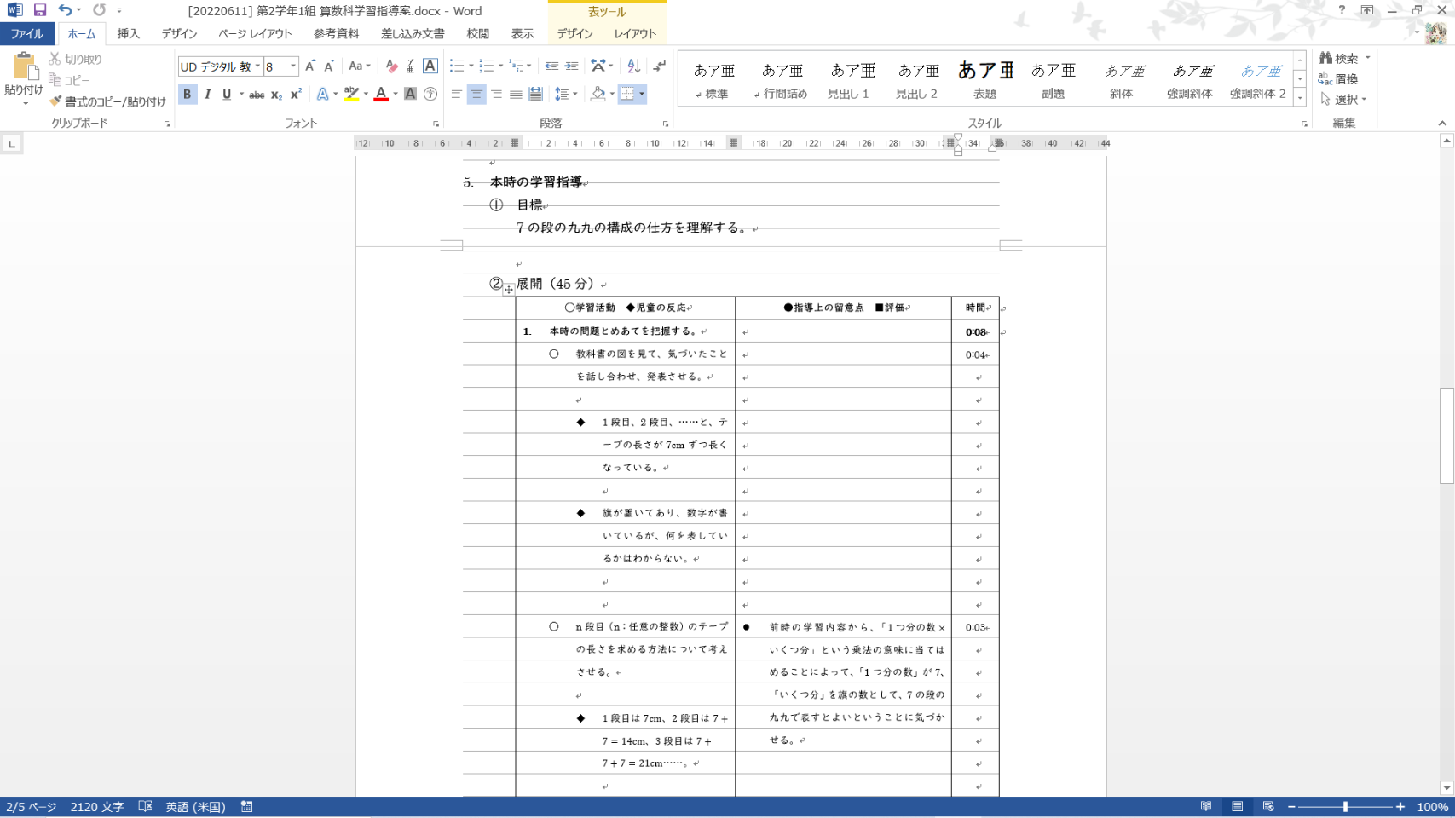Click the enclosed character (囲い文字) icon

(x=430, y=95)
